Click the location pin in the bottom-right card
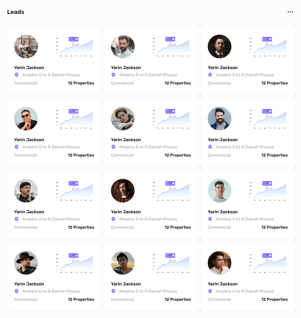This screenshot has height=318, width=301. (210, 291)
